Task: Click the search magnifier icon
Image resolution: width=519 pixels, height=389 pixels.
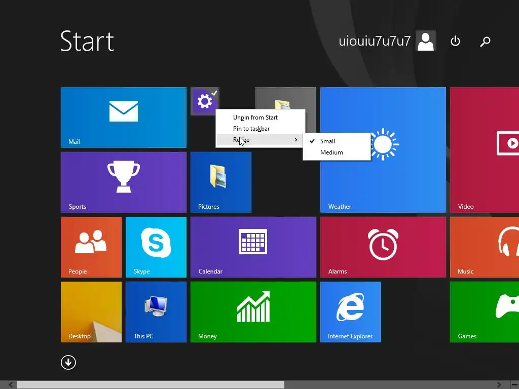Action: [485, 42]
